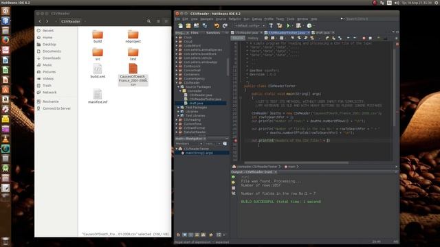Screen dimensions: 440x247
Task: Click the Save All icon in NetBeans toolbar
Action: click(205, 26)
